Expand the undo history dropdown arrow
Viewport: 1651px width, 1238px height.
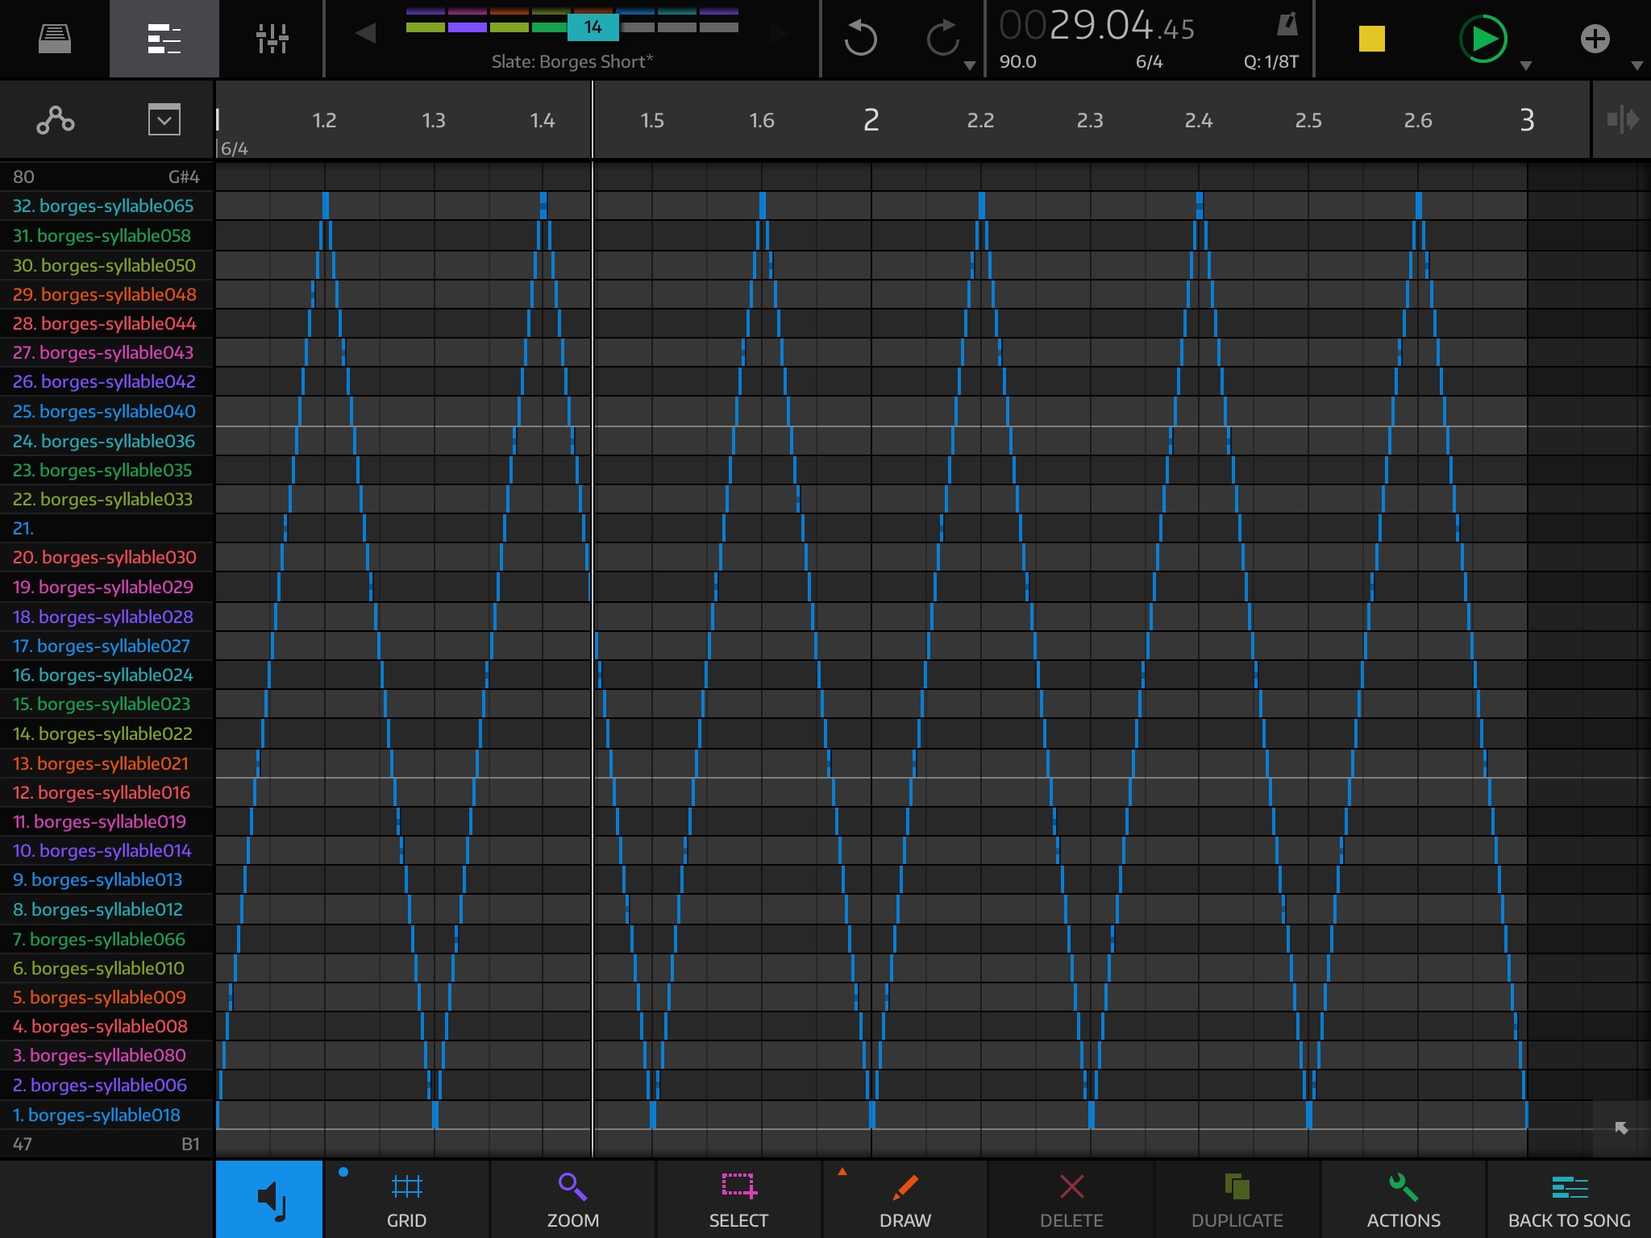tap(970, 66)
